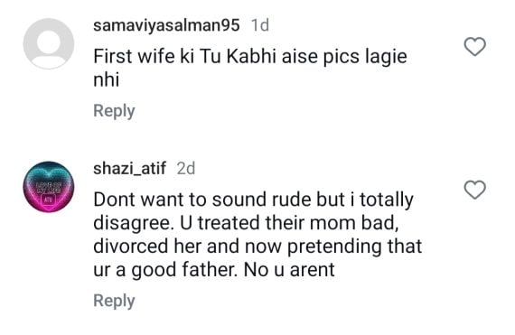
Task: Click the 'First wife ki Tu Kabhi' text line
Action: click(250, 57)
